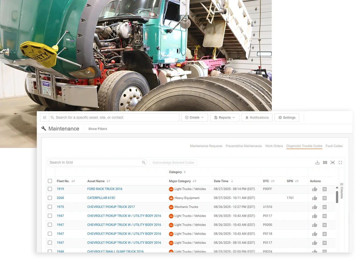Acknowledge the P00FF code via thumbs-up icon

pos(314,189)
